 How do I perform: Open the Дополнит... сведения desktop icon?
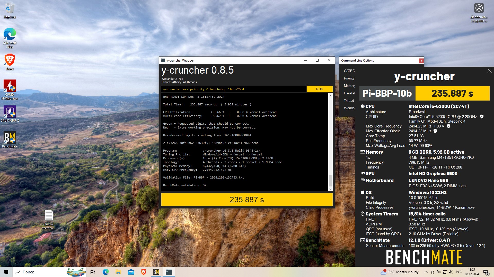(x=479, y=13)
